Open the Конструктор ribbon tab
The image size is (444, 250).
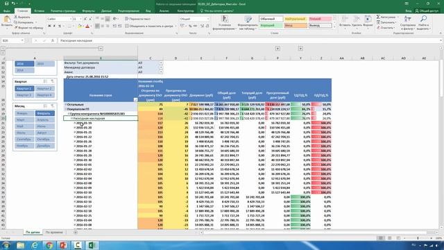pos(185,11)
